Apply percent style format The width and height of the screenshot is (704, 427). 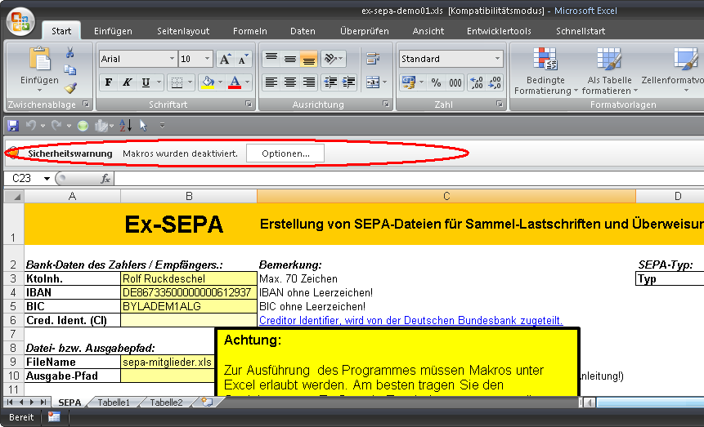tap(436, 82)
